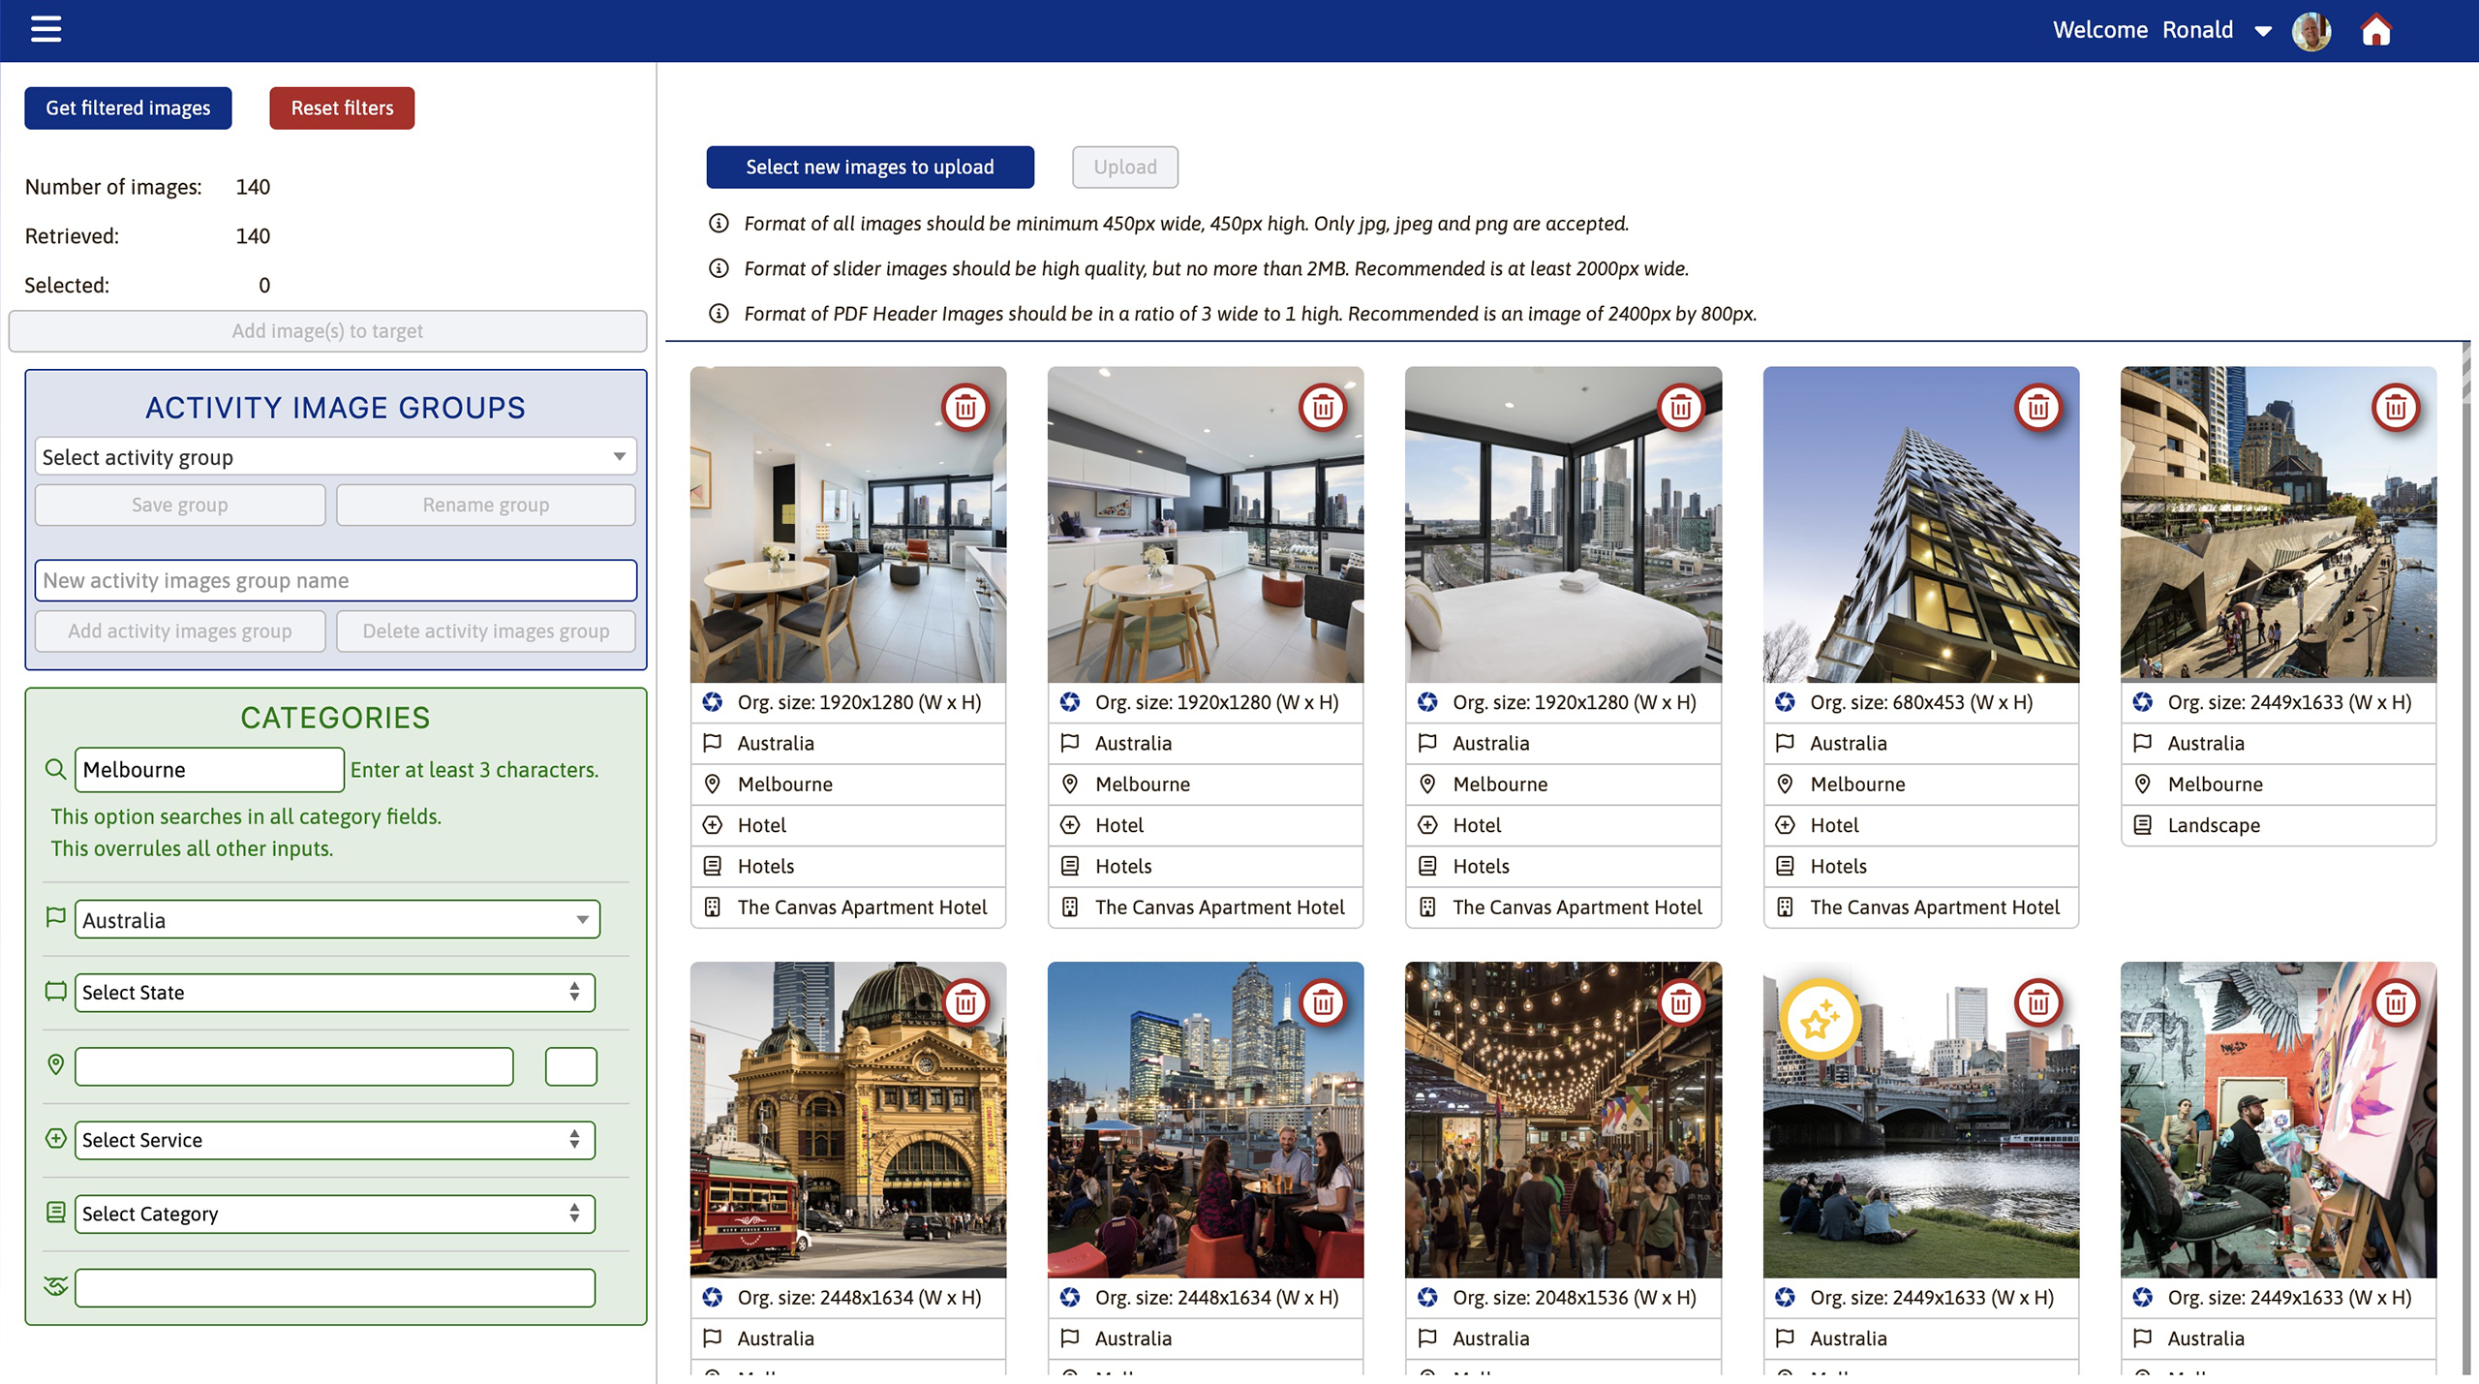Click the magnifier icon in the Categories panel
Image resolution: width=2479 pixels, height=1384 pixels.
tap(55, 769)
